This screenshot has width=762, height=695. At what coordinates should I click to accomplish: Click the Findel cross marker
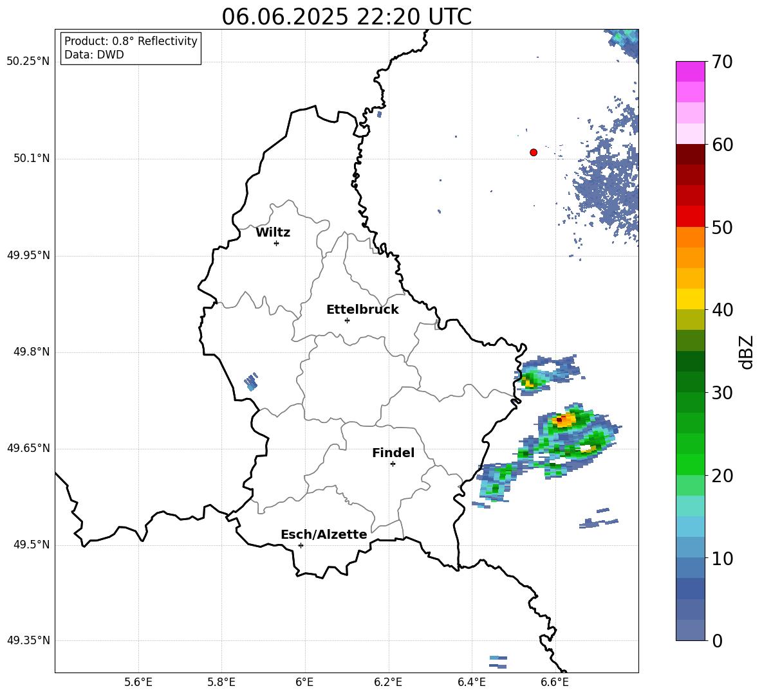tap(393, 464)
